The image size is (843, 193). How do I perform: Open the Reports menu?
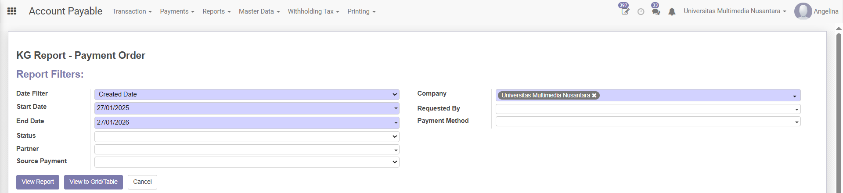coord(216,11)
